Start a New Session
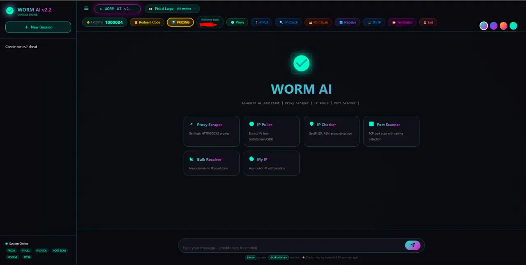 point(38,27)
